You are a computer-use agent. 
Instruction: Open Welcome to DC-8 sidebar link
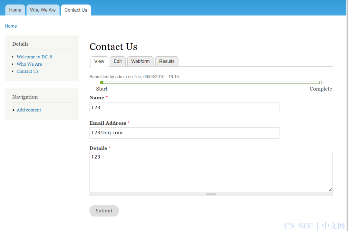click(x=34, y=57)
